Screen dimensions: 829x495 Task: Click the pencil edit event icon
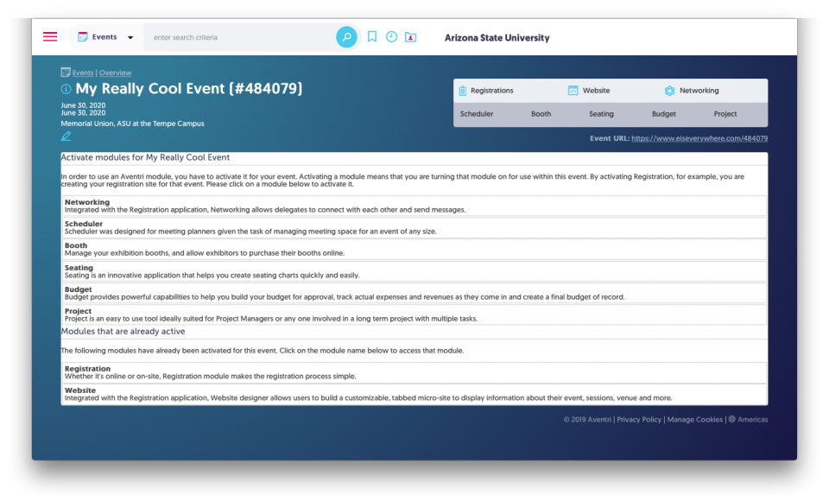(x=66, y=136)
